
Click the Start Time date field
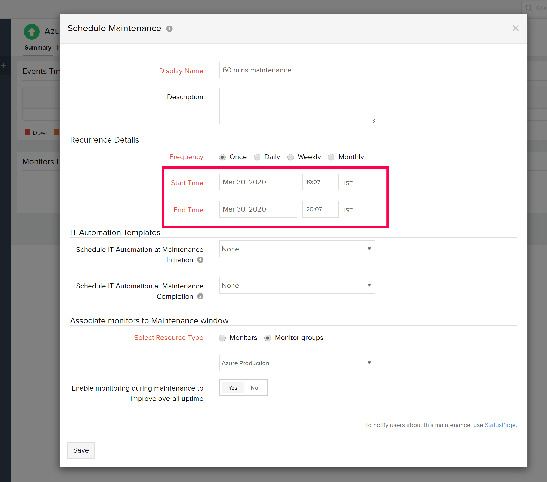[x=258, y=182]
